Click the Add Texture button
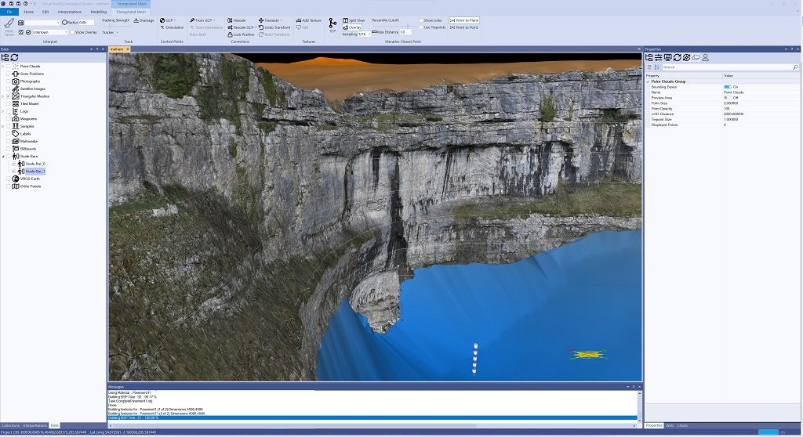Screen dimensions: 803x437 (x=309, y=20)
